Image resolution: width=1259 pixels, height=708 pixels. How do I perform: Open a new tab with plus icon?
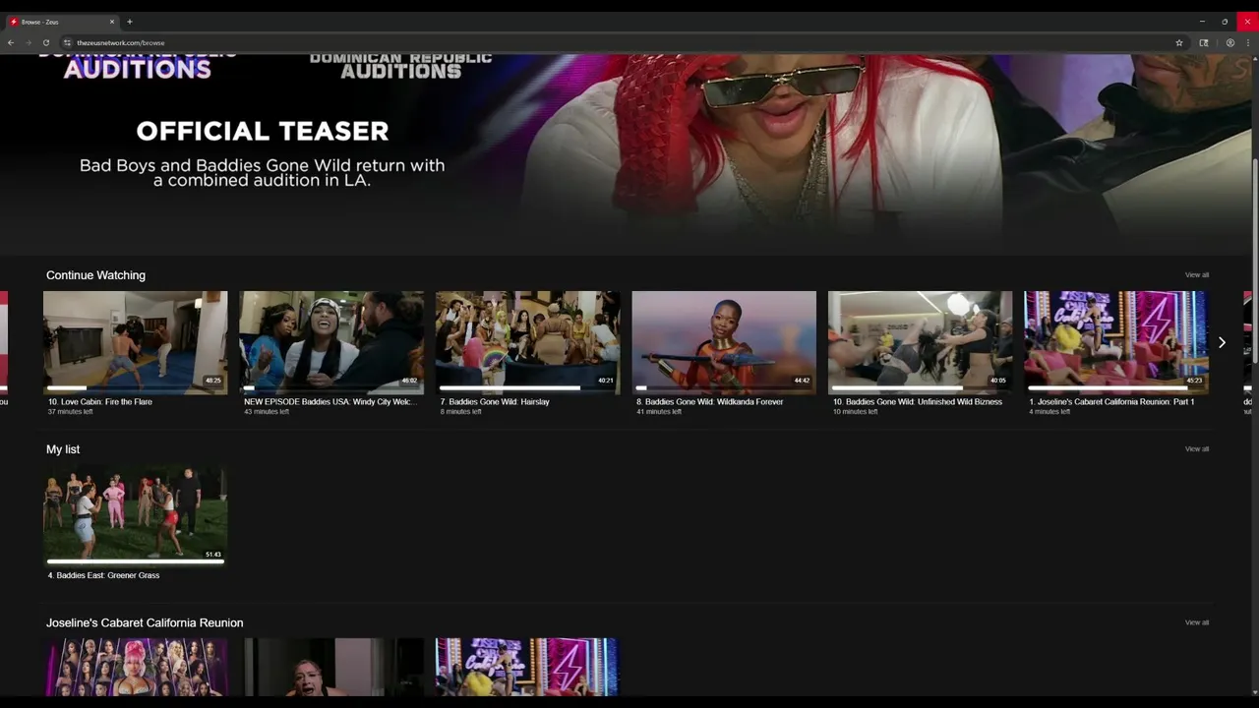pos(129,22)
